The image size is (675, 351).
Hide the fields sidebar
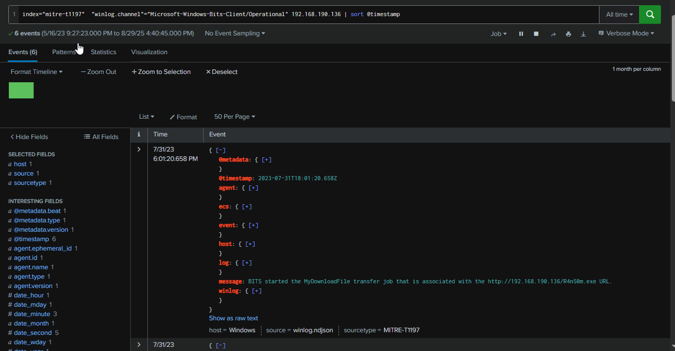click(29, 137)
